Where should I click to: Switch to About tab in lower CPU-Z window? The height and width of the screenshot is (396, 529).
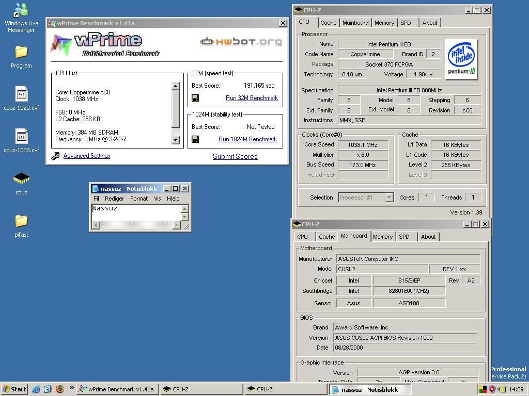point(428,237)
